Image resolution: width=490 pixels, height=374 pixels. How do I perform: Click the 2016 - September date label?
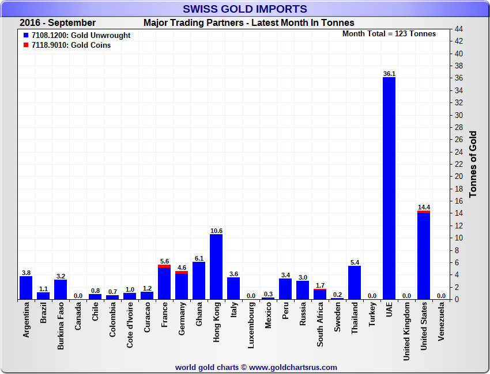point(58,23)
